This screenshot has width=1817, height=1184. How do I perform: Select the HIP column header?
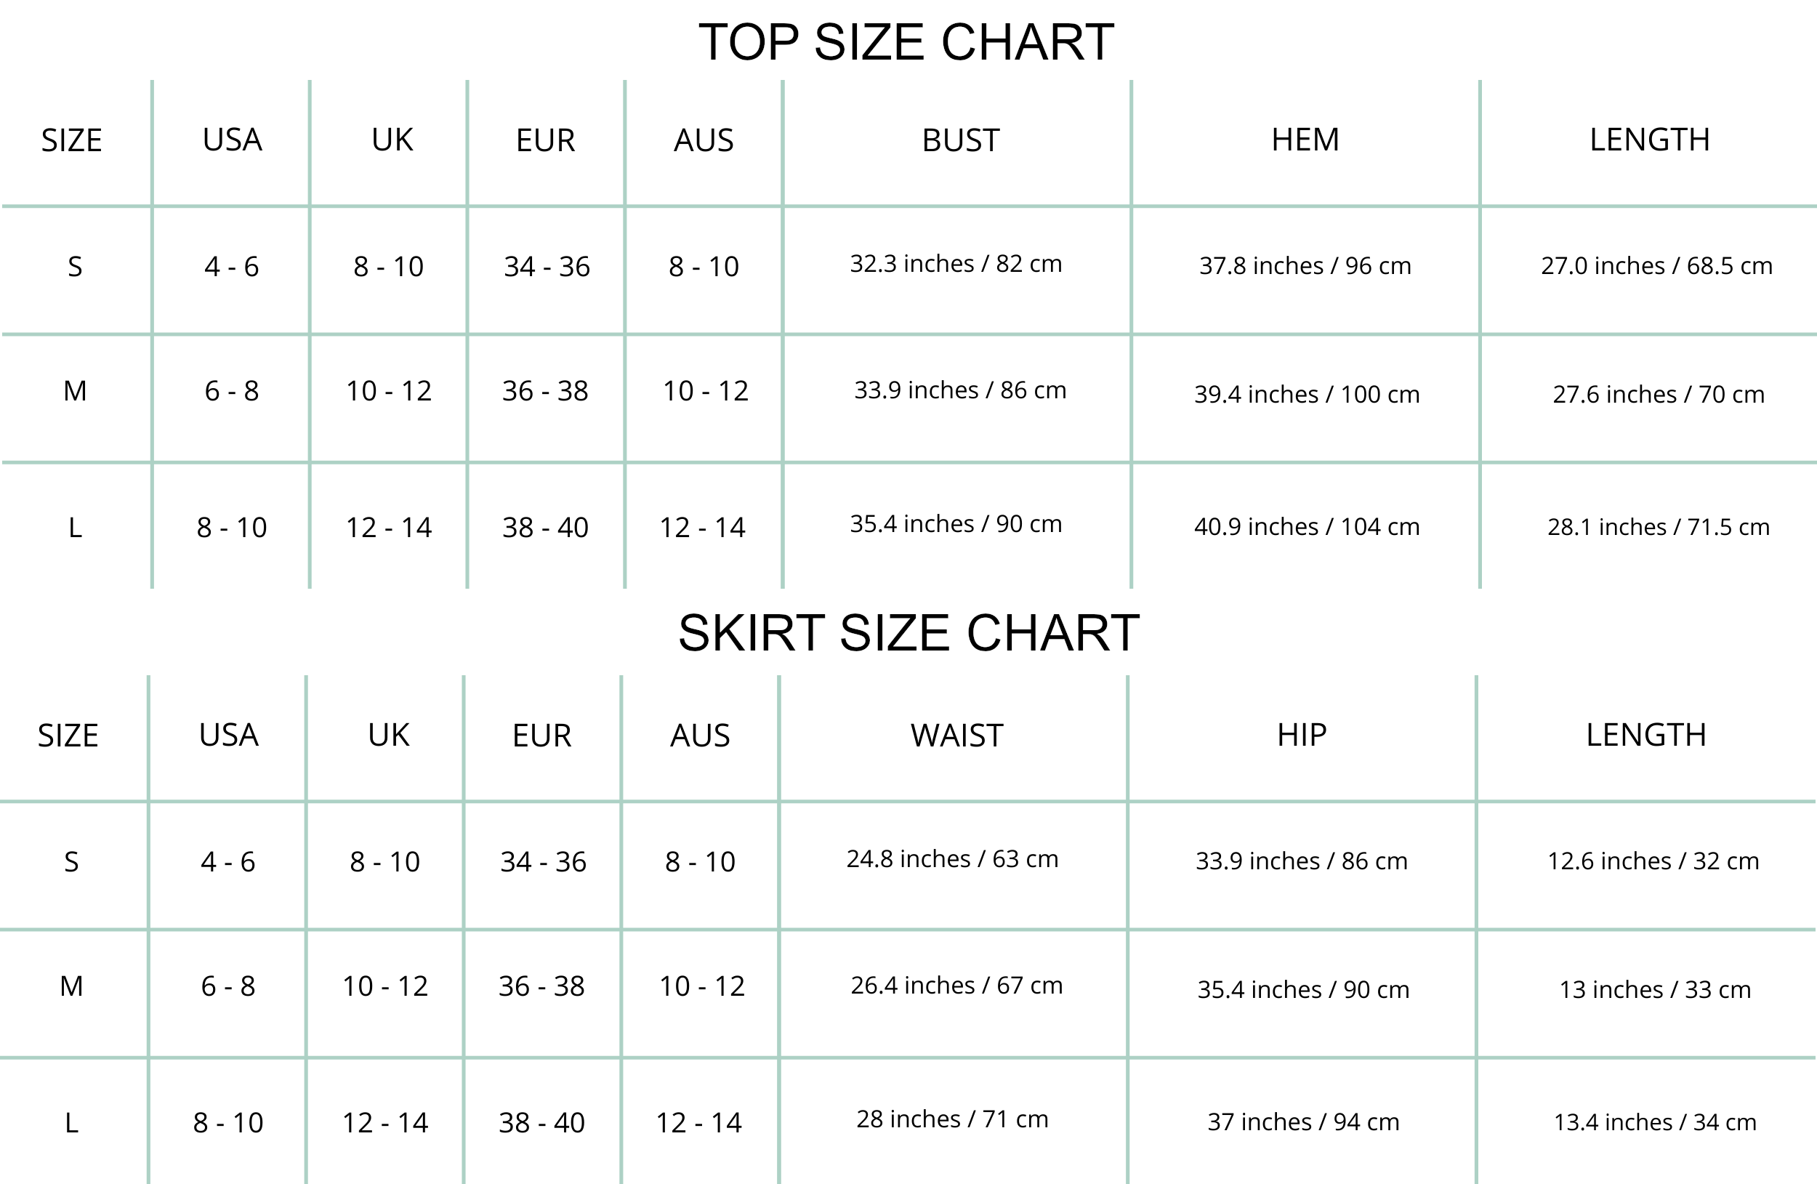coord(1302,735)
